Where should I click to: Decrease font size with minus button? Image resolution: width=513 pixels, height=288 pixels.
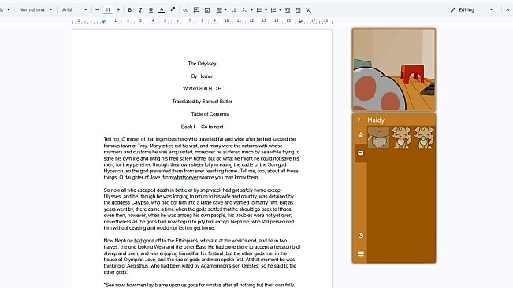click(97, 10)
